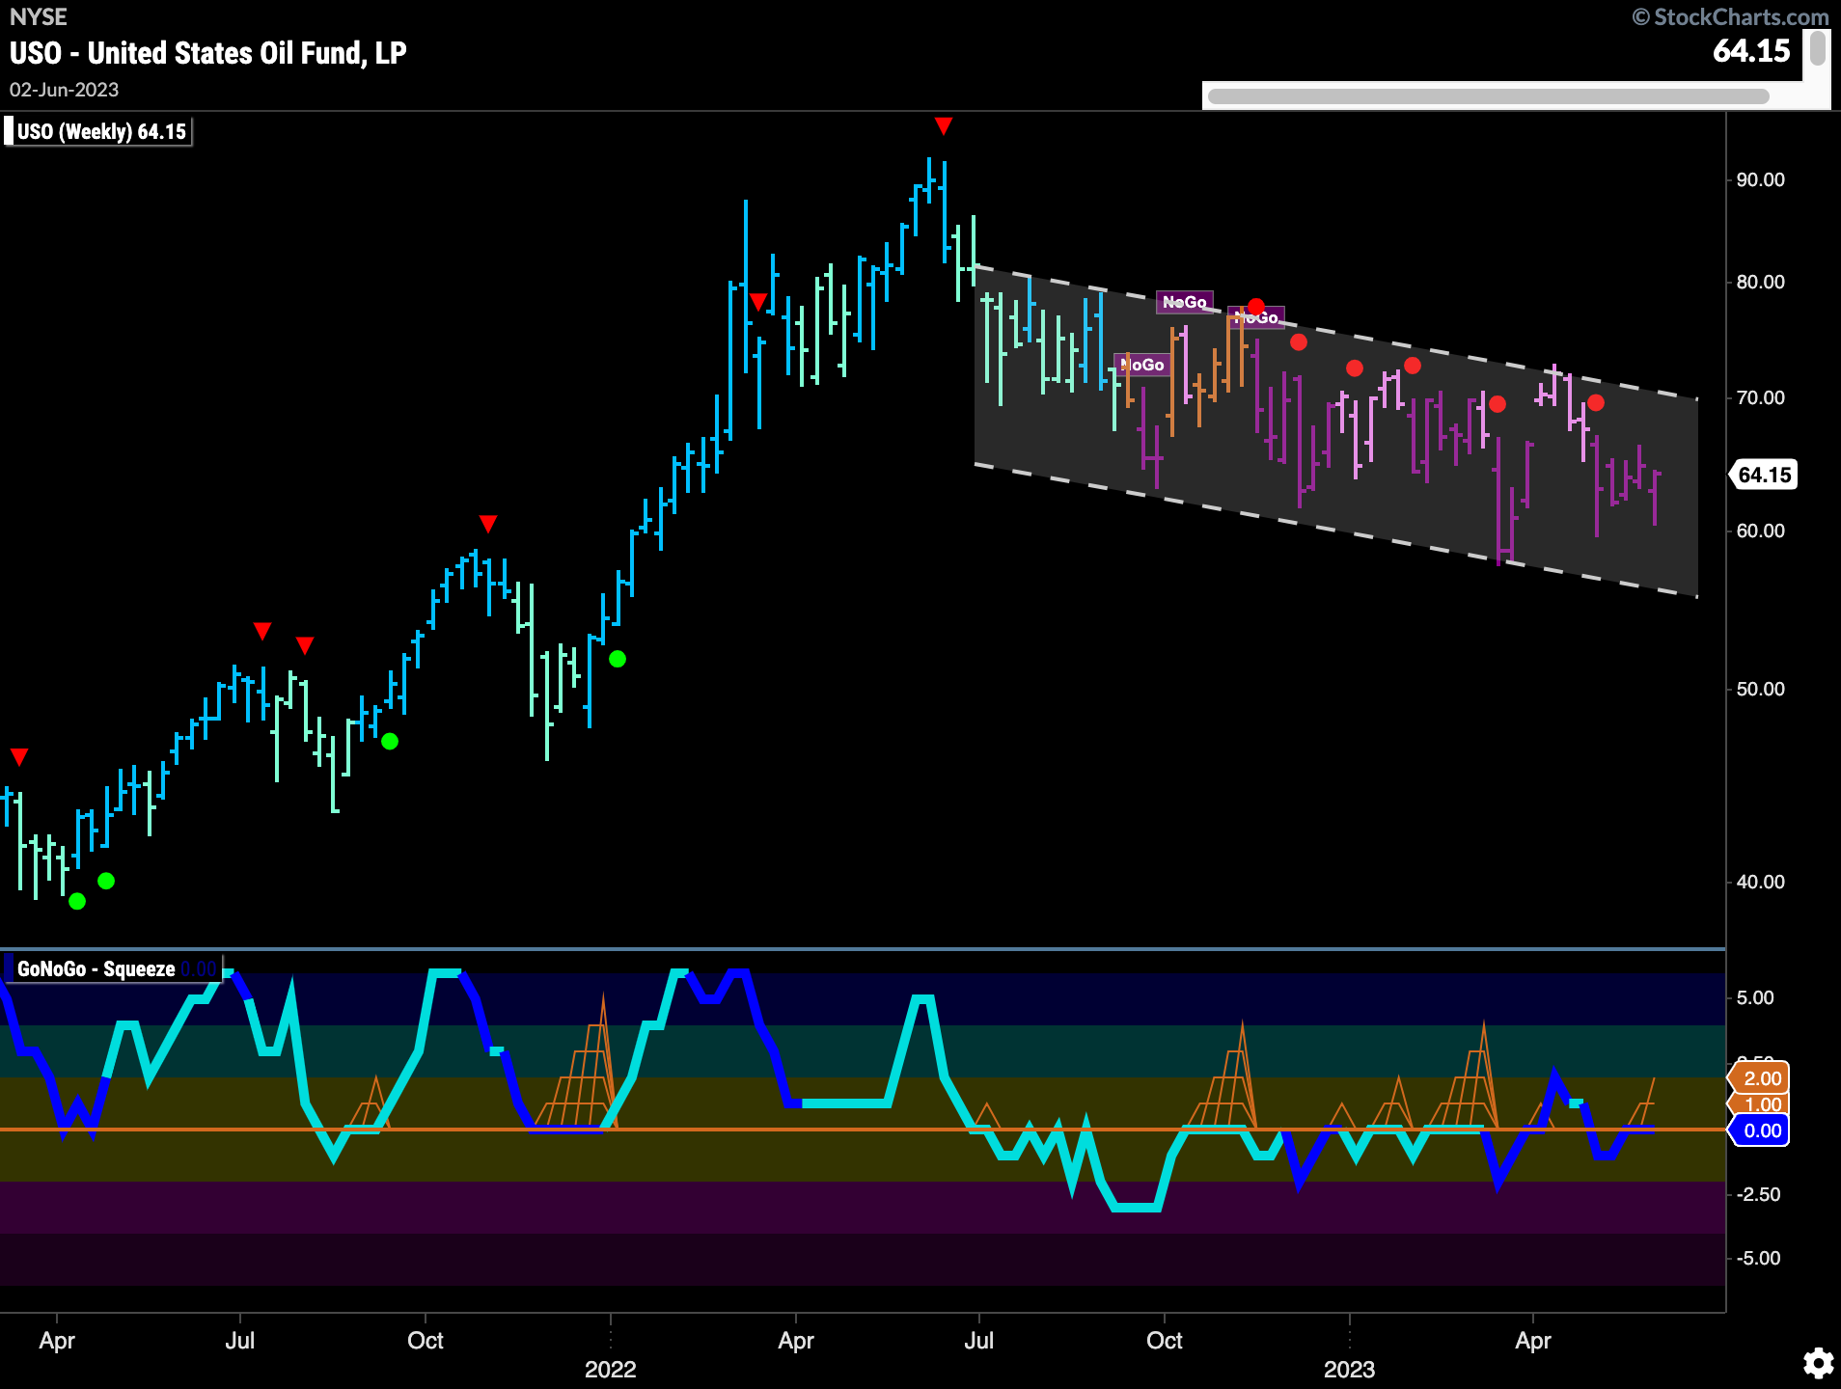Image resolution: width=1841 pixels, height=1389 pixels.
Task: Click the 02-Jun-2023 date text
Action: pos(64,90)
